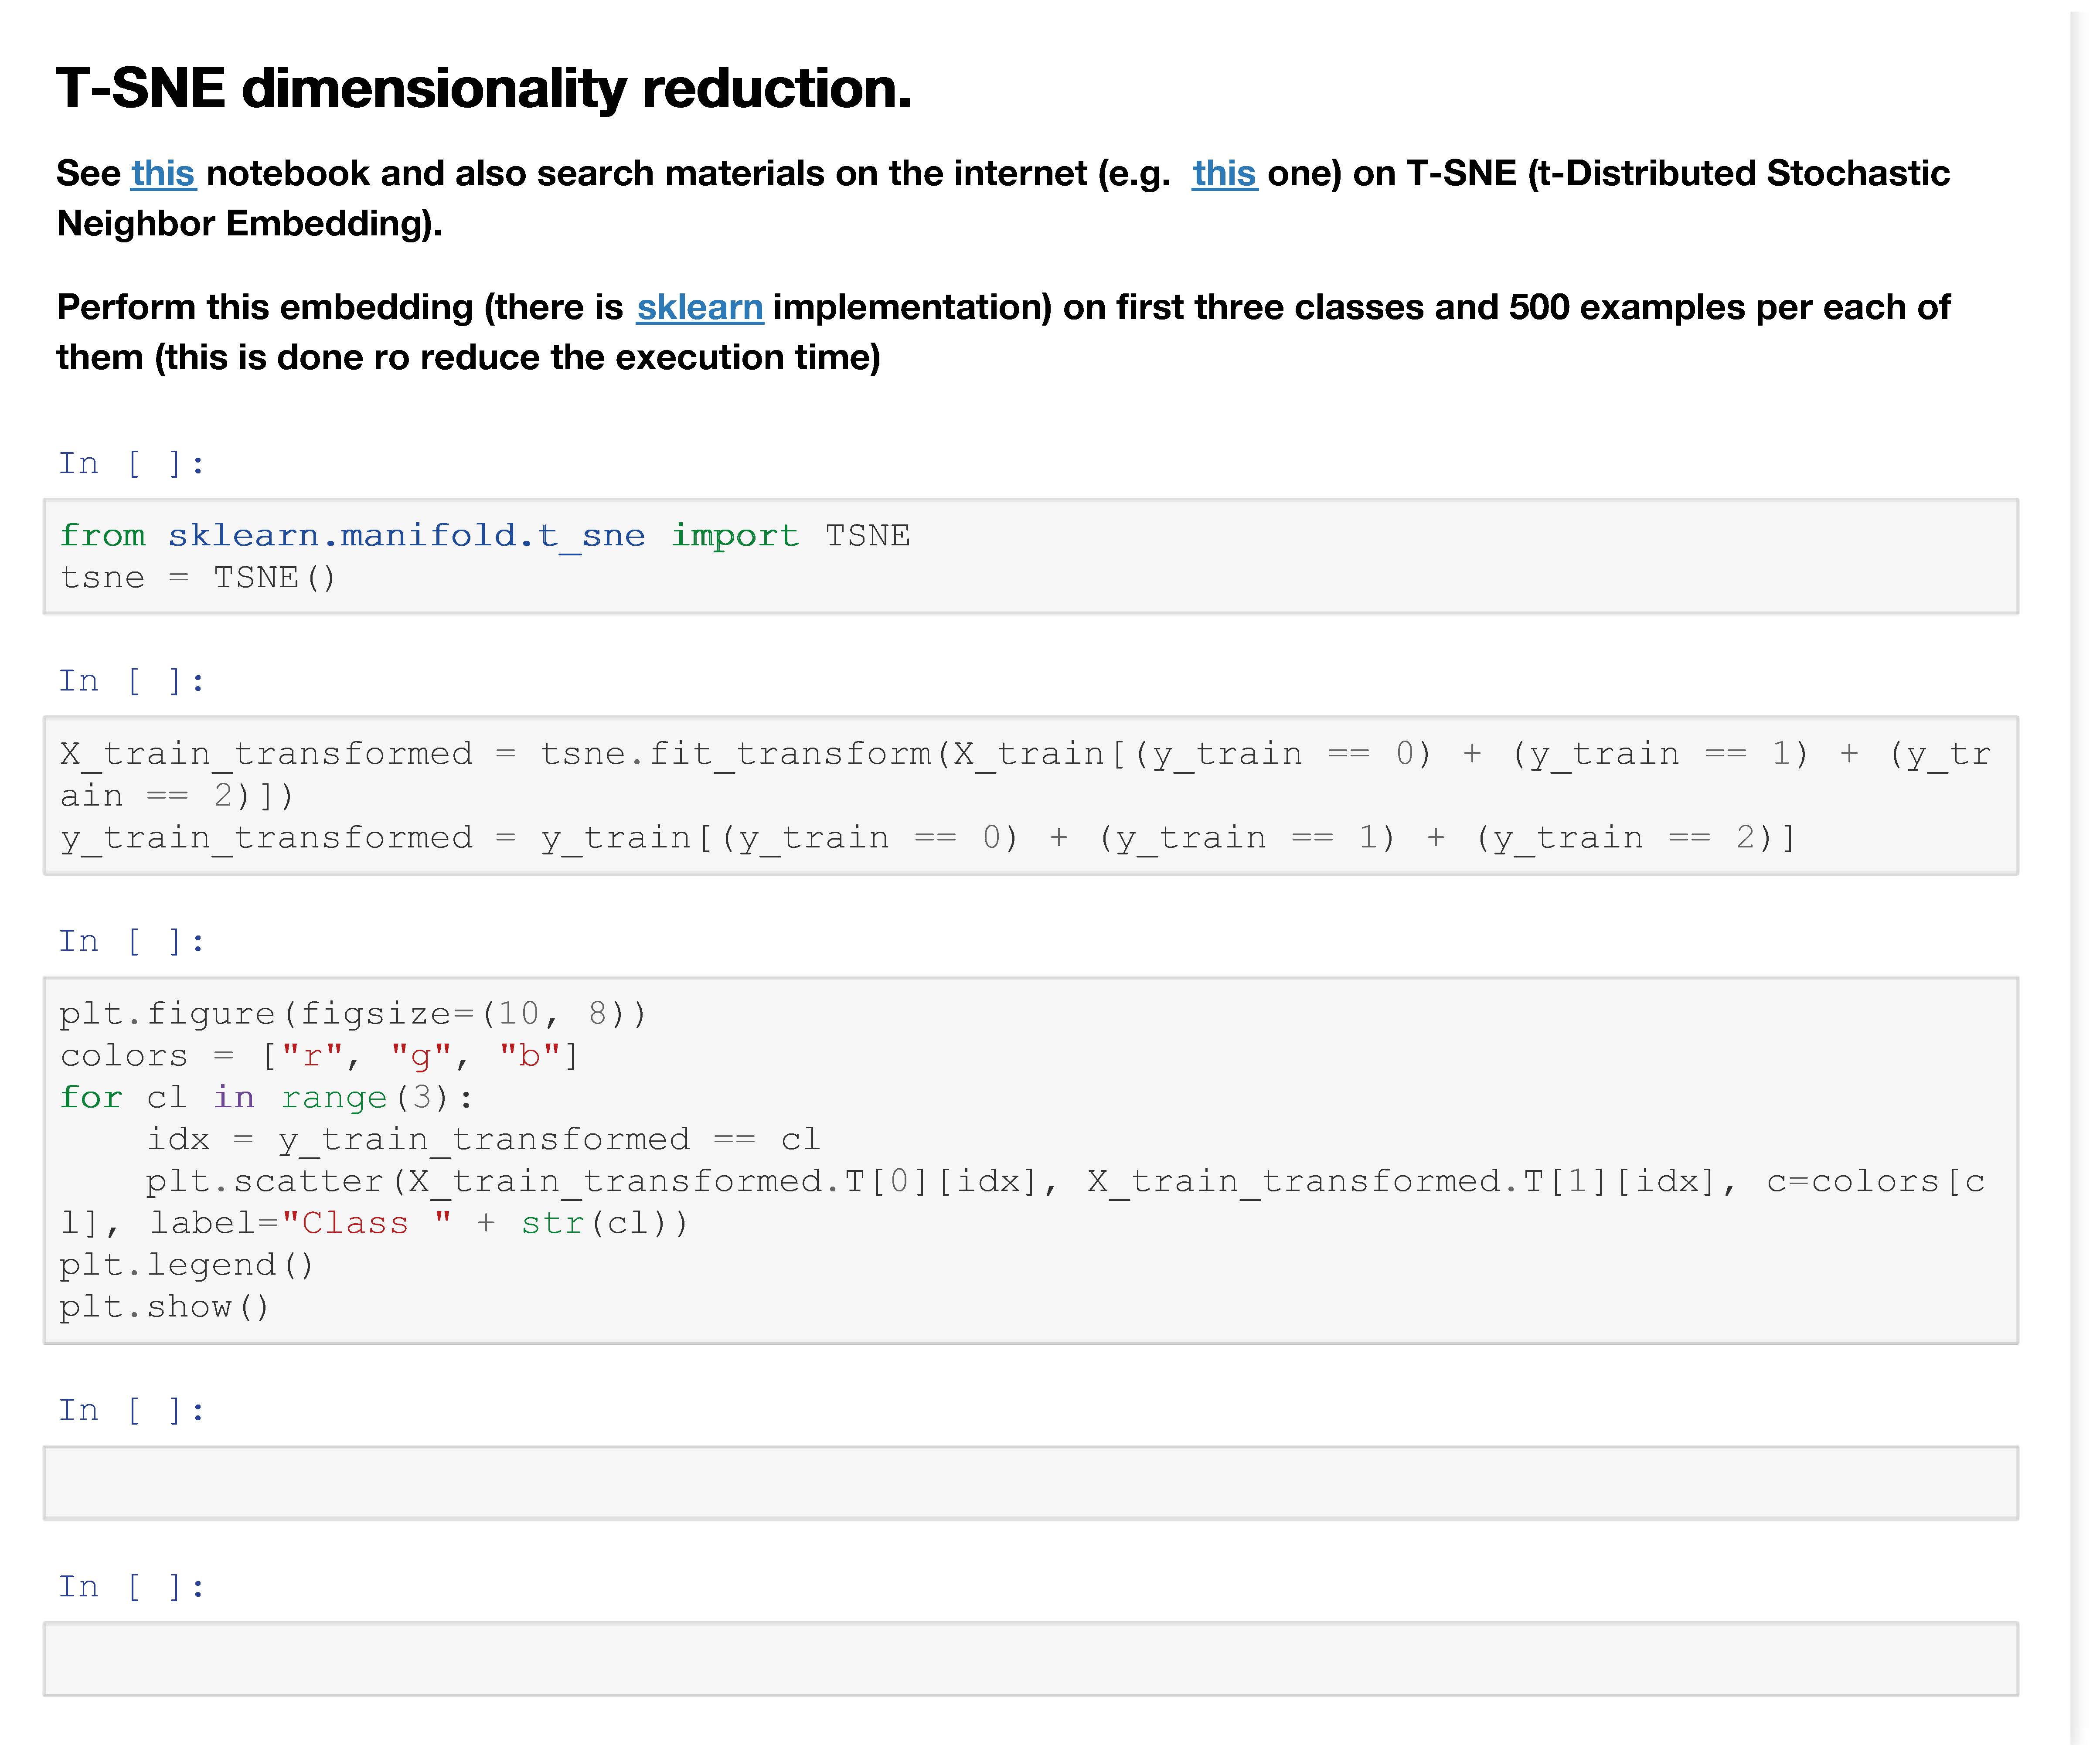The height and width of the screenshot is (1745, 2100).
Task: Click the plt.legend() line
Action: coord(187,1265)
